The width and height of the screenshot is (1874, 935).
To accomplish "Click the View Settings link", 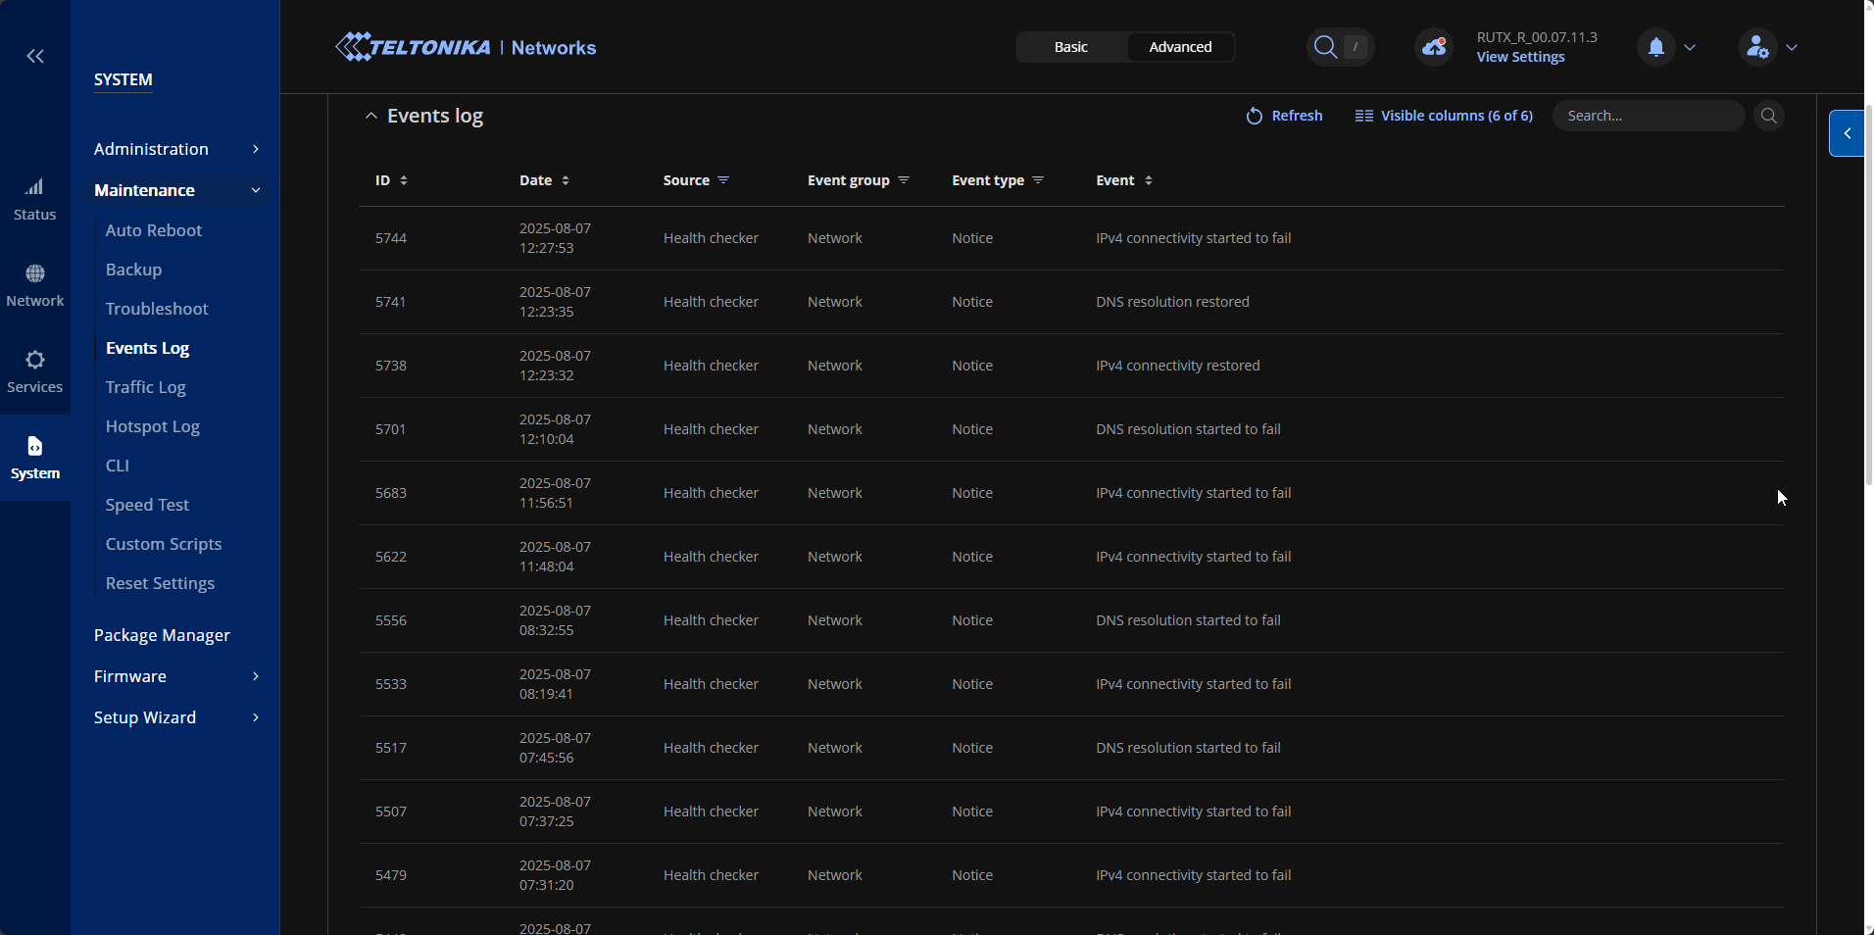I will click(x=1520, y=57).
